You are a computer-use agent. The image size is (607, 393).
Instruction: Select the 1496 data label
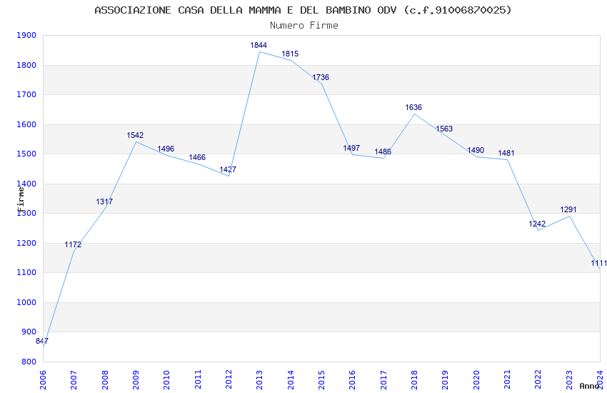click(166, 149)
